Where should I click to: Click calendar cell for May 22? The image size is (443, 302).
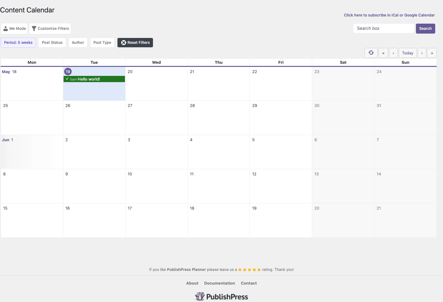click(281, 84)
